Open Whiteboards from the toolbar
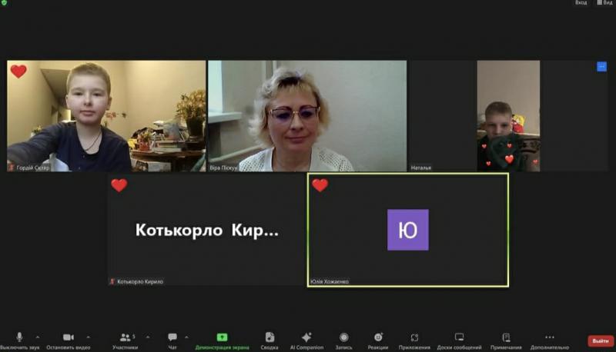The width and height of the screenshot is (616, 352). coord(459,338)
